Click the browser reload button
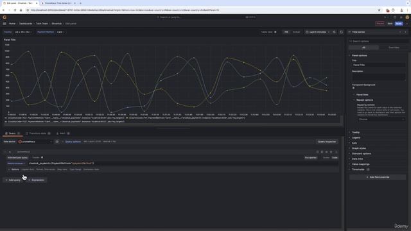Image resolution: width=411 pixels, height=231 pixels. (x=15, y=10)
